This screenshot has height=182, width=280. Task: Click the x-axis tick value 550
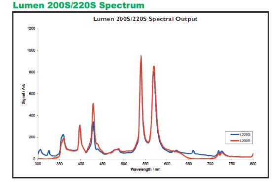tap(145, 164)
